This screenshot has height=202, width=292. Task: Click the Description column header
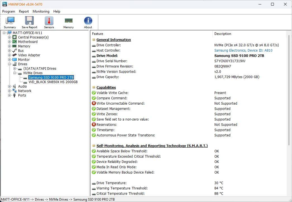click(x=222, y=34)
